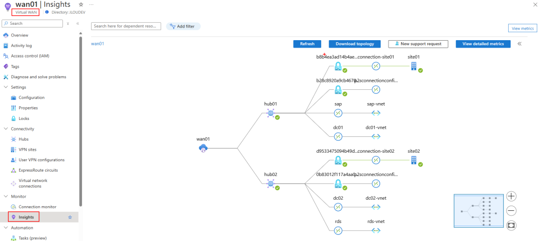Collapse the Settings section
The image size is (542, 241).
coord(5,87)
